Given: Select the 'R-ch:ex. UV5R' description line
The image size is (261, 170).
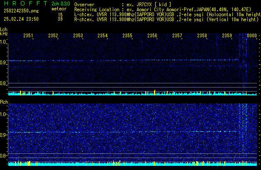Looking at the screenshot, I should [x=166, y=19].
